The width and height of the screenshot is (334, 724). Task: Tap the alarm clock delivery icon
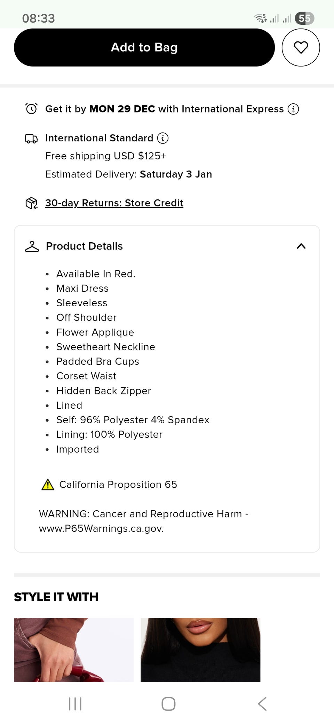(31, 109)
